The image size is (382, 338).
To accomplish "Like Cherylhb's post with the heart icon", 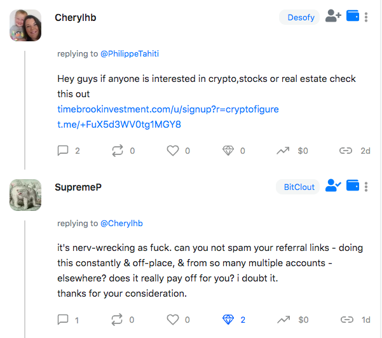I will pyautogui.click(x=173, y=151).
